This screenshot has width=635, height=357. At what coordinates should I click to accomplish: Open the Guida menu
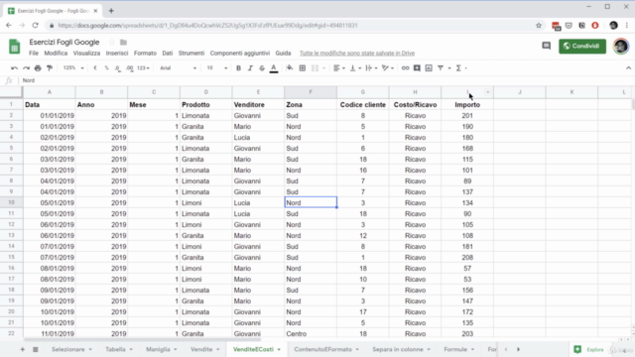[283, 53]
